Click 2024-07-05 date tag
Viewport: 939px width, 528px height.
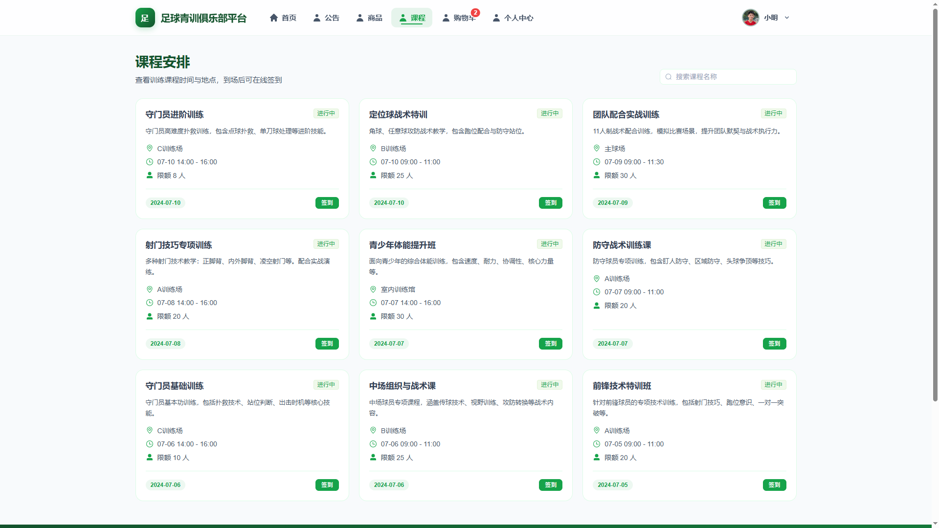pyautogui.click(x=613, y=485)
